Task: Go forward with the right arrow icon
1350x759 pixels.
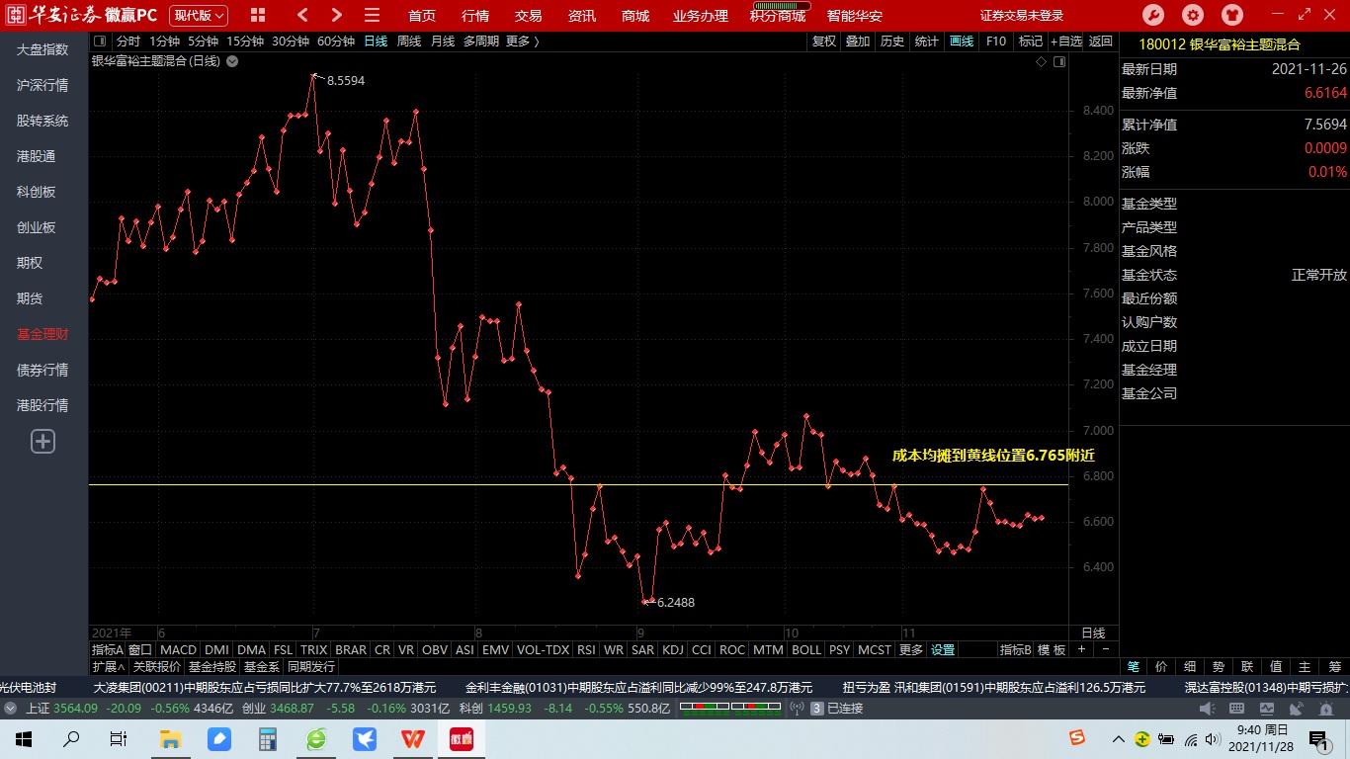Action: (337, 15)
